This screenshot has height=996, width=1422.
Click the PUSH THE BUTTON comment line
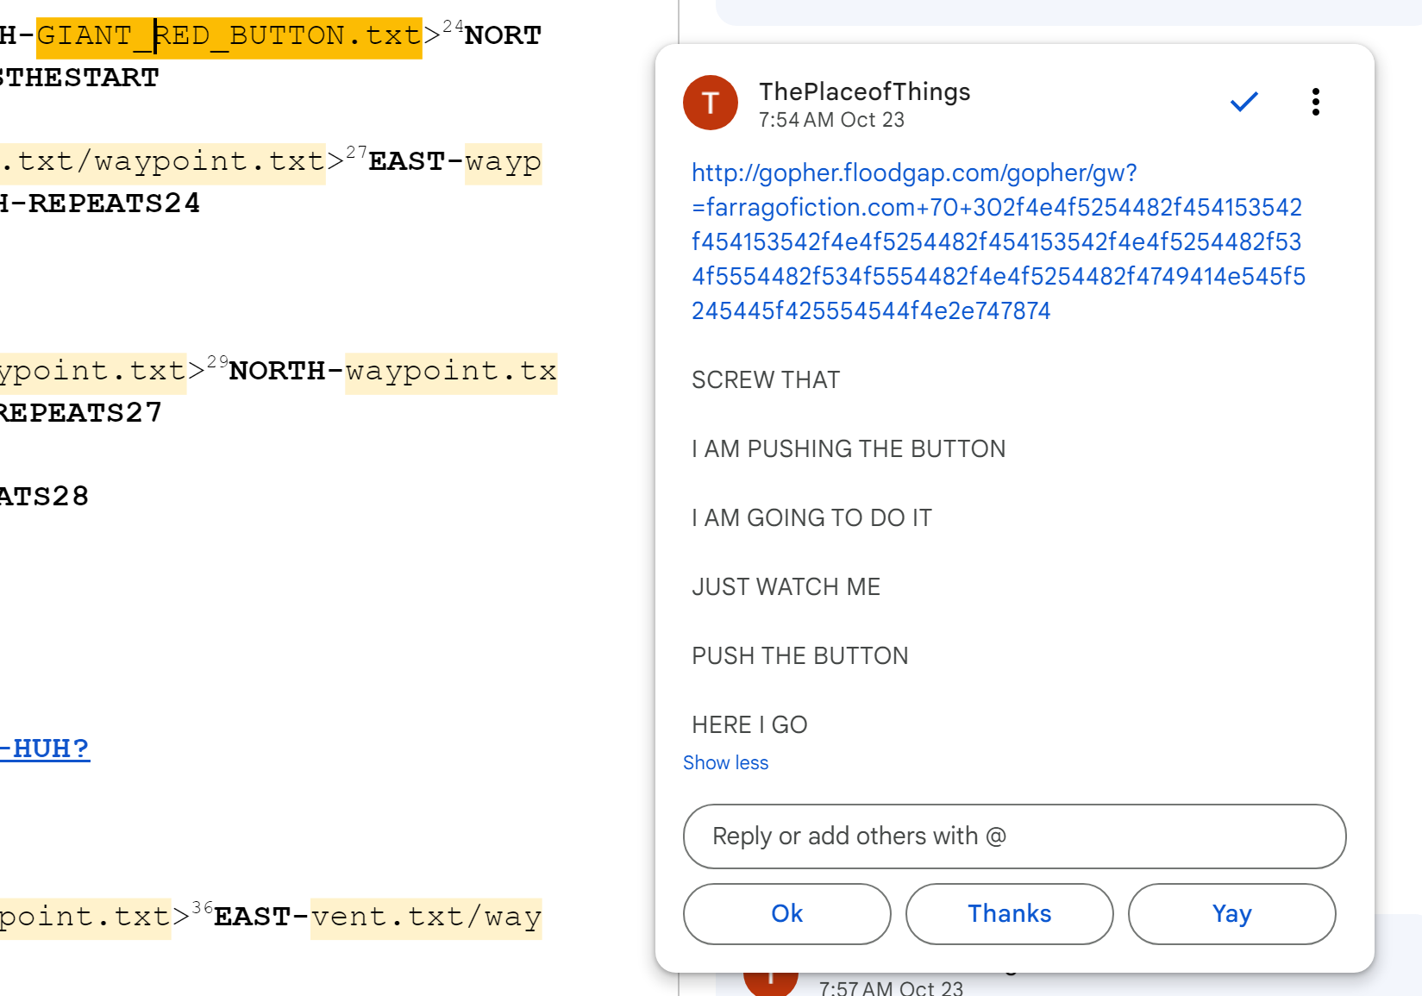(x=799, y=656)
